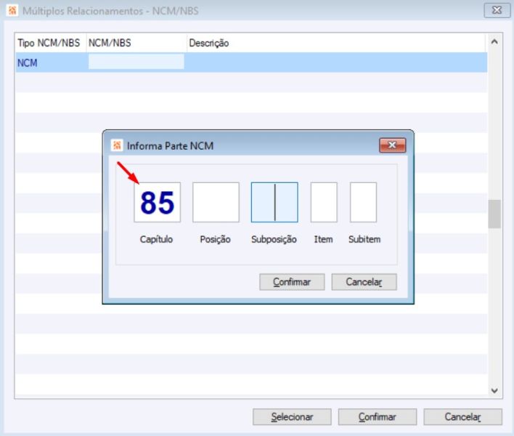Click into the Subposição input box
Image resolution: width=514 pixels, height=436 pixels.
coord(274,203)
